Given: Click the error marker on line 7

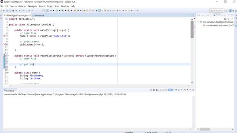Looking at the screenshot, I should pos(4,36).
